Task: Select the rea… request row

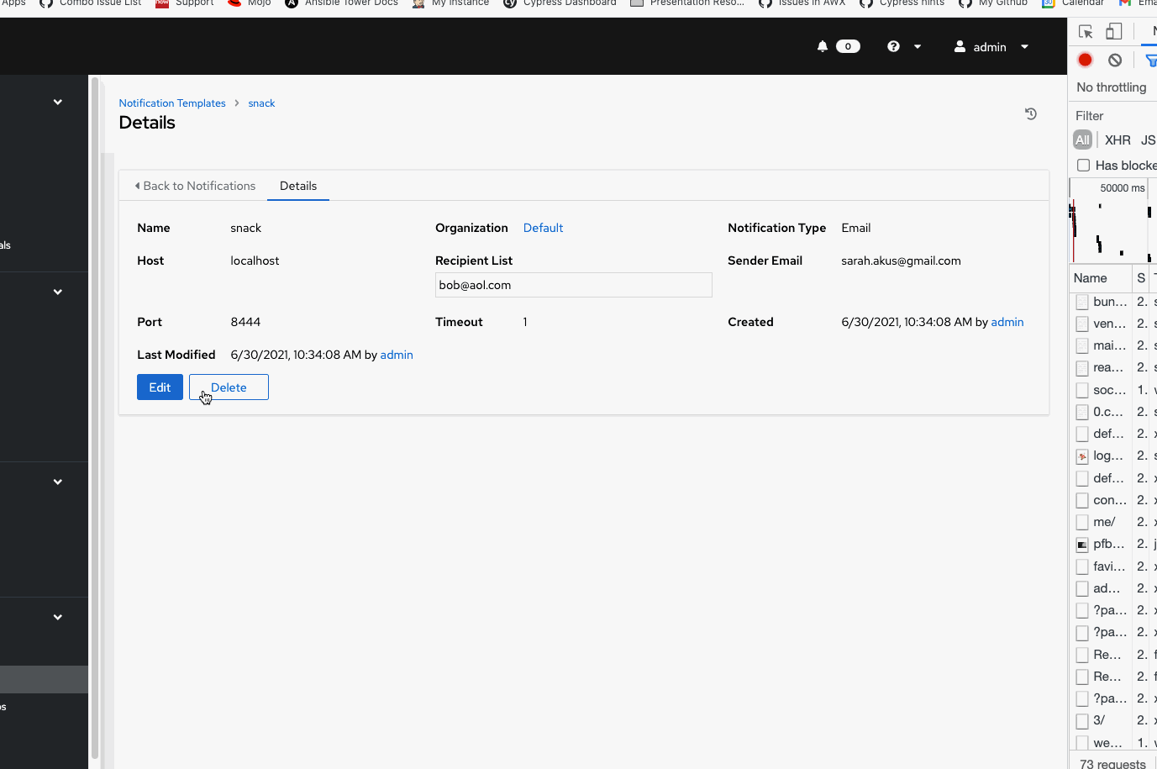Action: [1112, 367]
